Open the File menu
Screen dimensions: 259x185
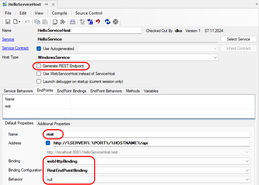pos(8,13)
